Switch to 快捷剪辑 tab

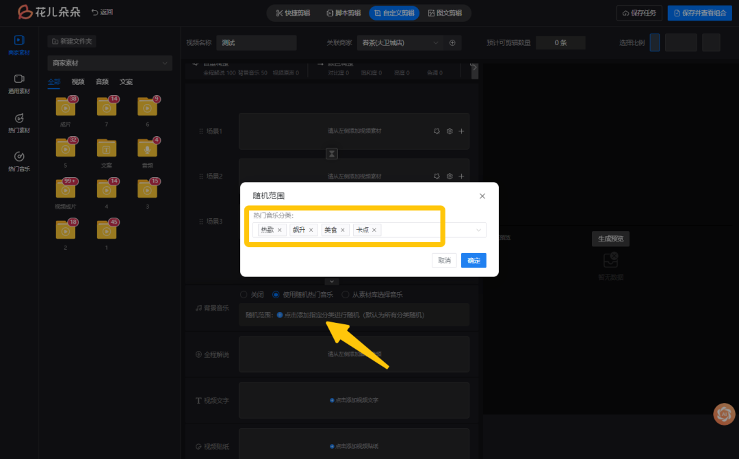point(293,13)
